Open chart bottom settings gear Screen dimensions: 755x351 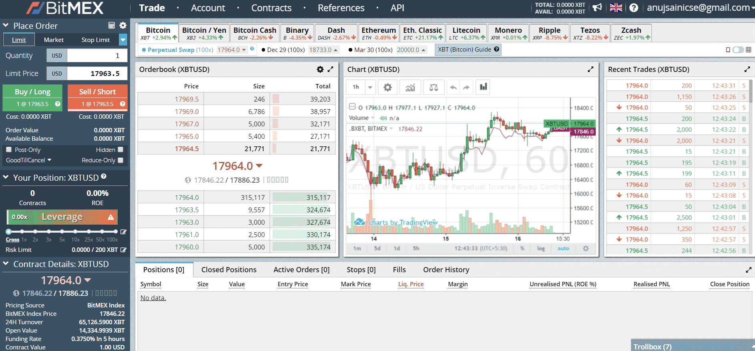[x=586, y=248]
